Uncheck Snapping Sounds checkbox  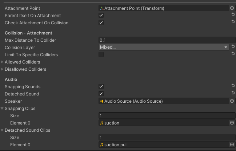101,86
